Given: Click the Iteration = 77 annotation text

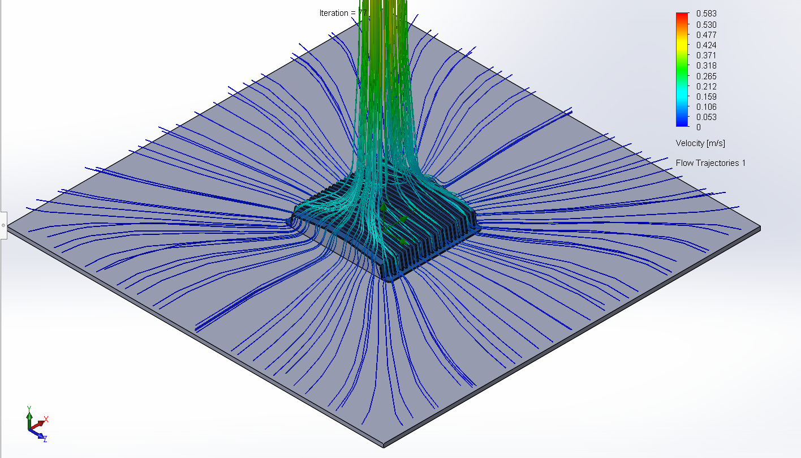Looking at the screenshot, I should point(344,12).
